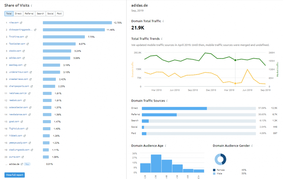Open the footlocker.com link
This screenshot has width=283, height=179.
click(17, 44)
